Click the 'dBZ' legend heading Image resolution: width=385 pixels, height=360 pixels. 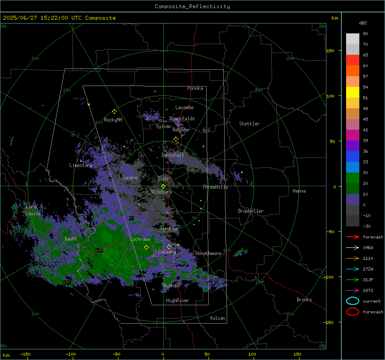(x=363, y=23)
